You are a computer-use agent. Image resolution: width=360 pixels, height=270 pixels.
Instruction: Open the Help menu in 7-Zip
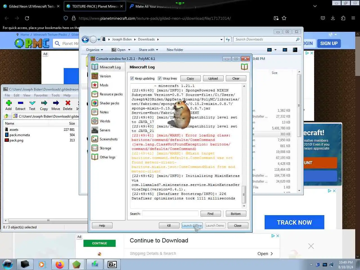(x=67, y=95)
